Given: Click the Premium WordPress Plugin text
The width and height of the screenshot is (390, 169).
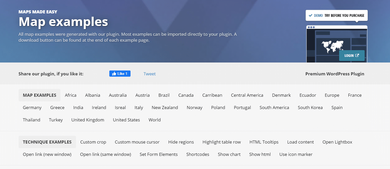Looking at the screenshot, I should click(x=335, y=74).
